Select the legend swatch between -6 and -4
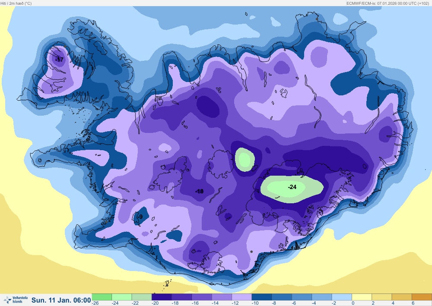Image resolution: width=432 pixels, height=306 pixels. tap(302, 297)
